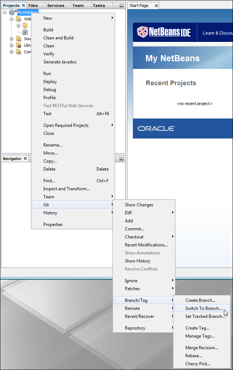Select Run in the context menu

tap(73, 74)
